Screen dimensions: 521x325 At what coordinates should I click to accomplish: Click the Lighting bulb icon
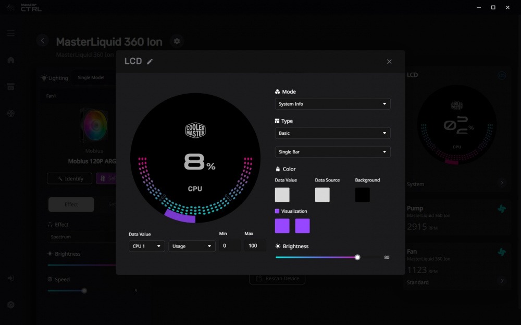tap(44, 78)
